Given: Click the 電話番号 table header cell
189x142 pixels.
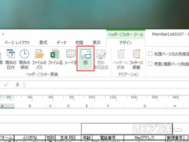Looking at the screenshot, I should pyautogui.click(x=108, y=138).
